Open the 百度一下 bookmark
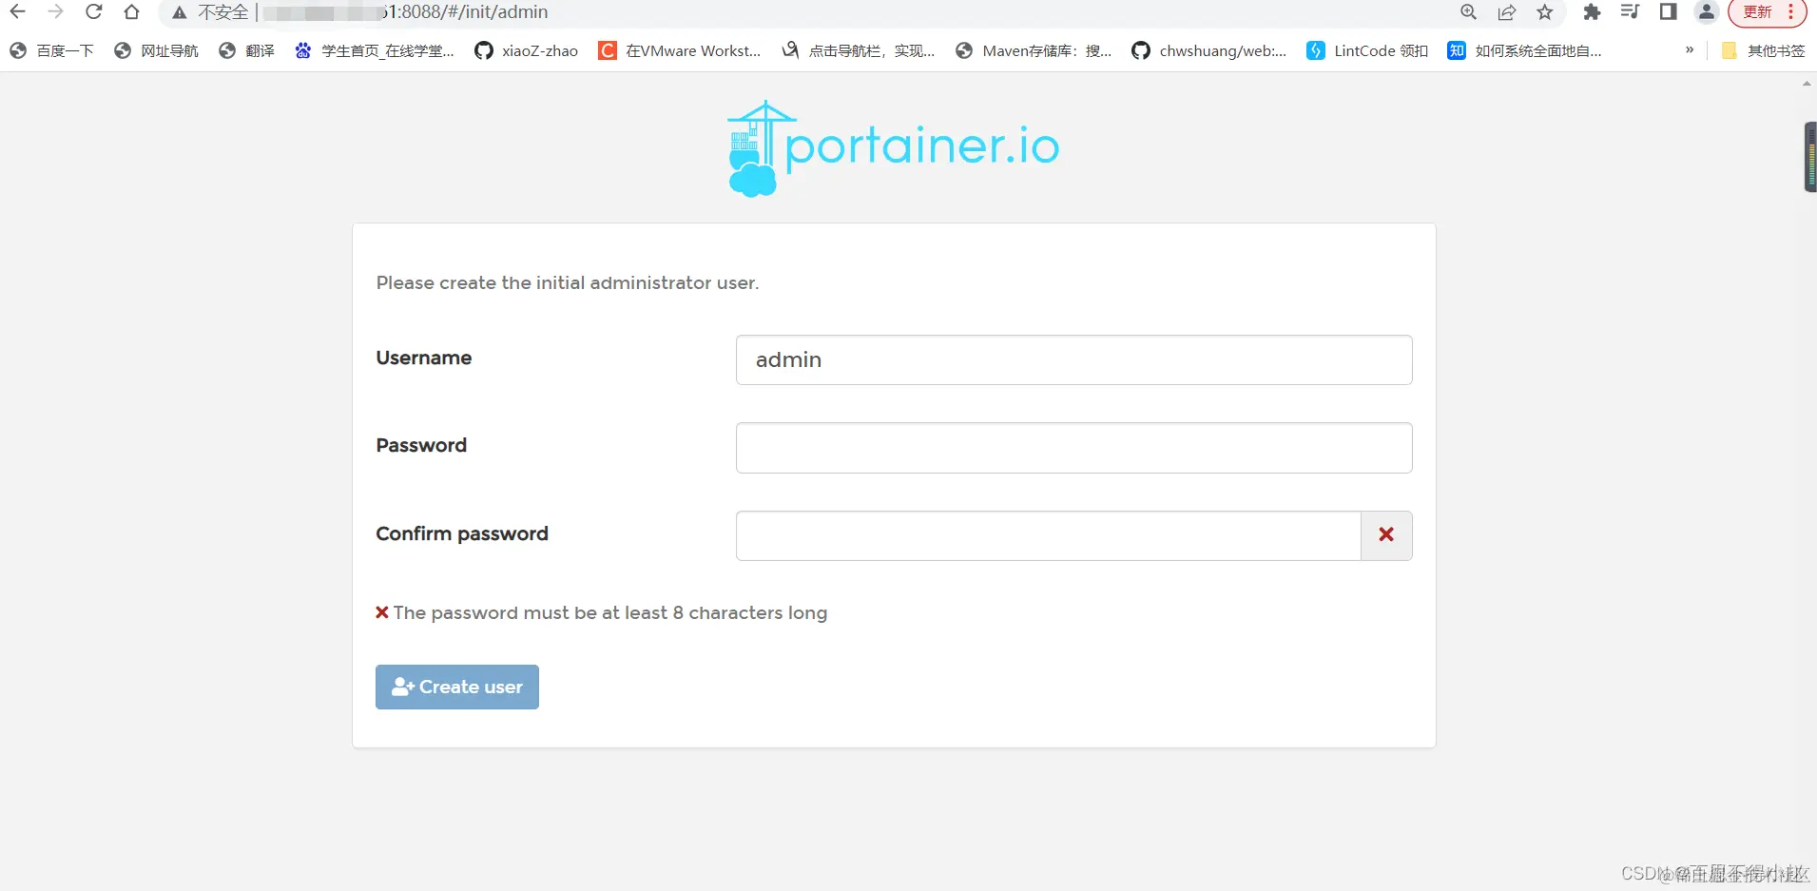The height and width of the screenshot is (891, 1817). tap(51, 50)
